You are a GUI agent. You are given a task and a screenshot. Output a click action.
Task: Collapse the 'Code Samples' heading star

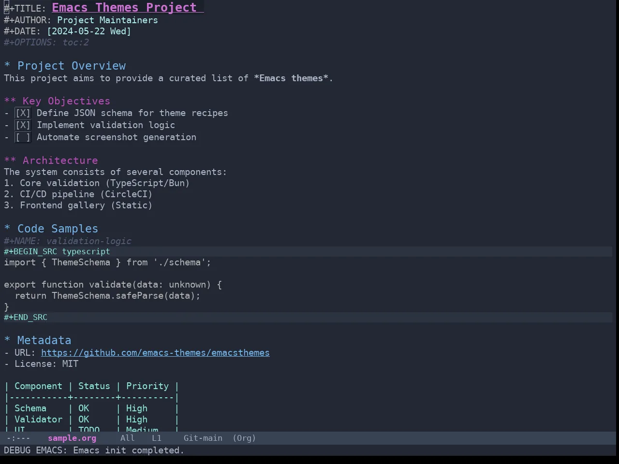(7, 229)
